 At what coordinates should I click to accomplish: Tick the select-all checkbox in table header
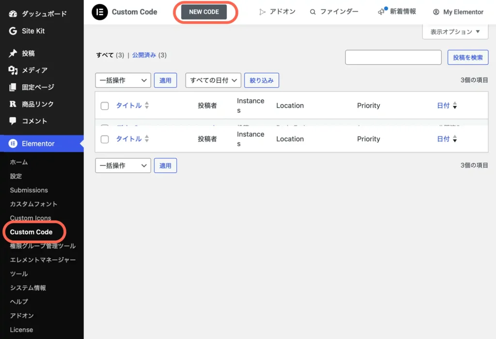pos(105,106)
